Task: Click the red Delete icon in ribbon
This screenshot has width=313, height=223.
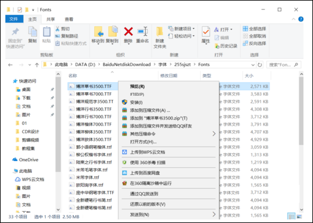Action: tap(128, 32)
